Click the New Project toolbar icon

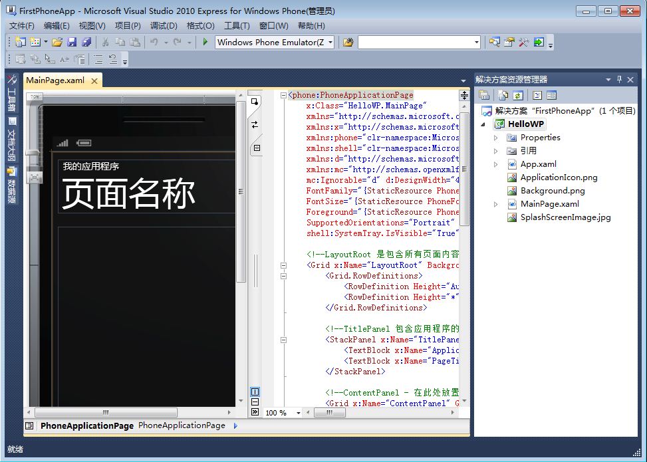(x=20, y=42)
